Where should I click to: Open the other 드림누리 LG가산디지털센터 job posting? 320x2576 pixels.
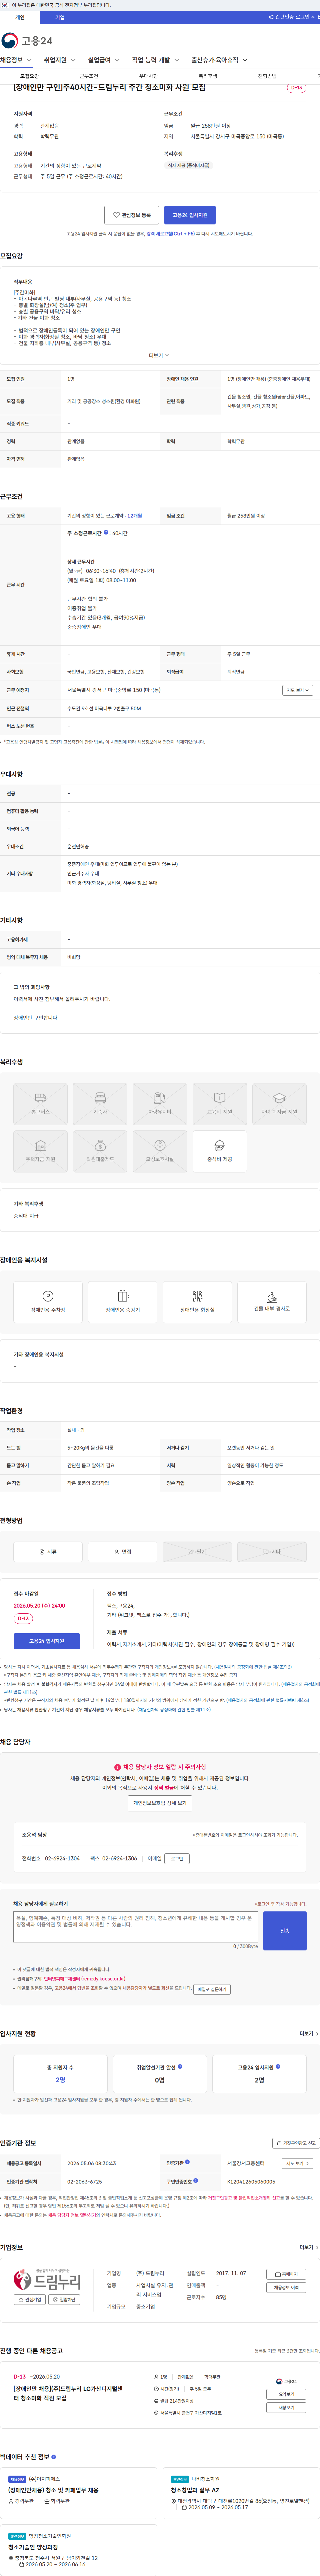(x=68, y=2393)
